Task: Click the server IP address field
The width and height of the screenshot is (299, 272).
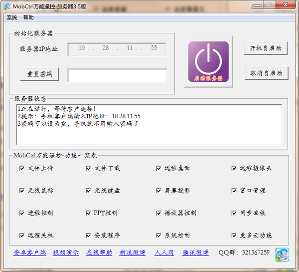Action: [117, 49]
